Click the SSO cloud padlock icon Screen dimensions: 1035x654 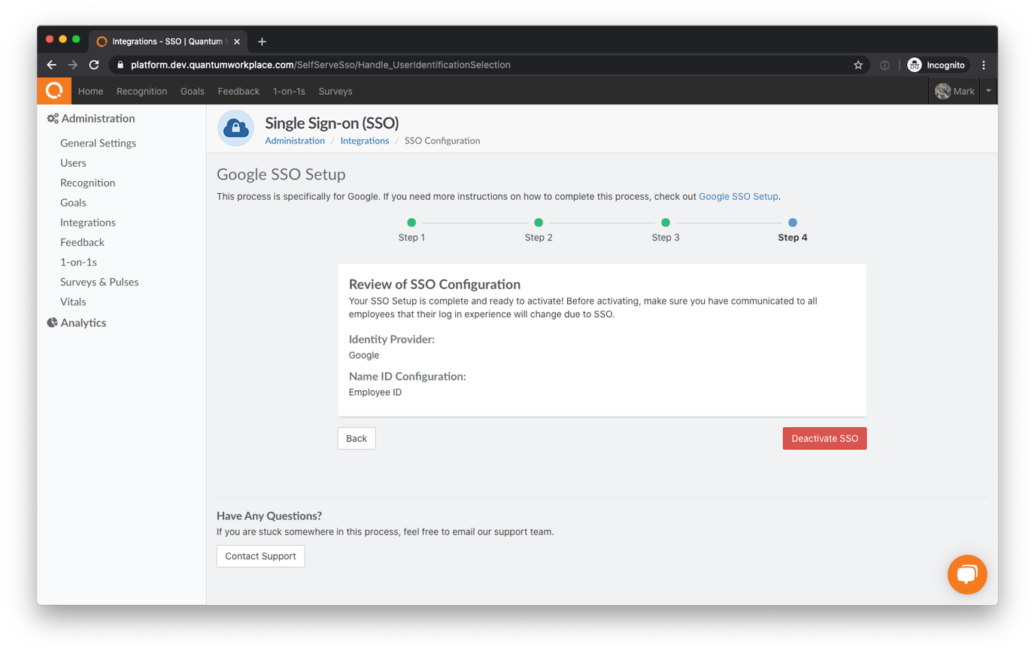(x=235, y=128)
